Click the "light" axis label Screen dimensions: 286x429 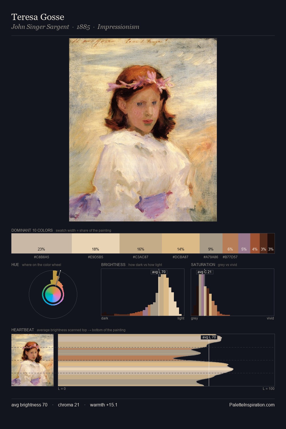coord(181,318)
